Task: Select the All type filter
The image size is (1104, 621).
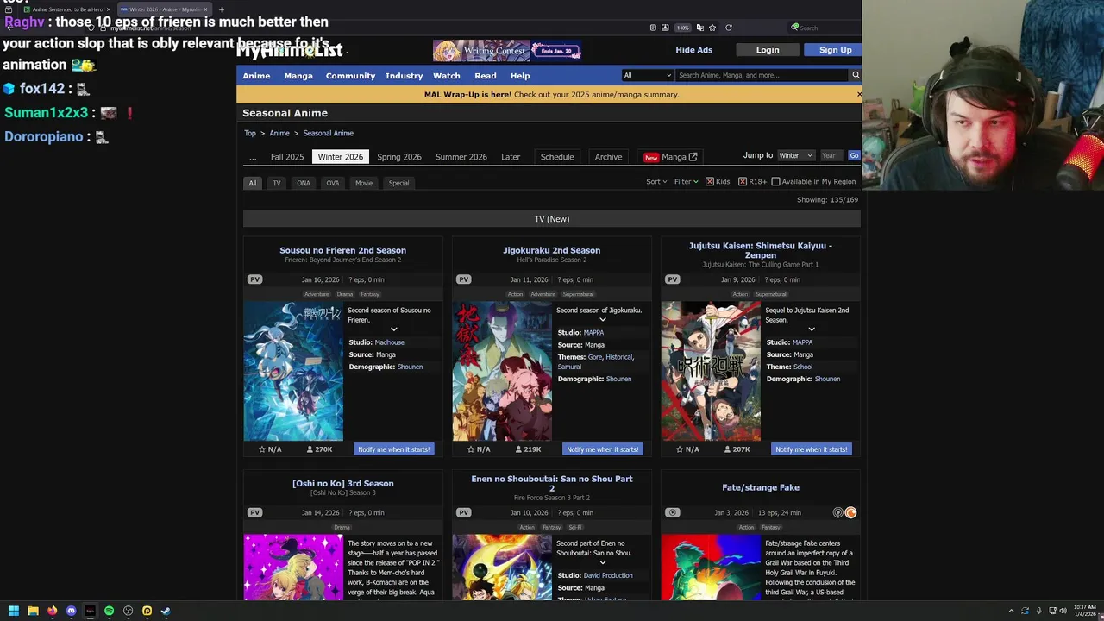Action: tap(253, 183)
